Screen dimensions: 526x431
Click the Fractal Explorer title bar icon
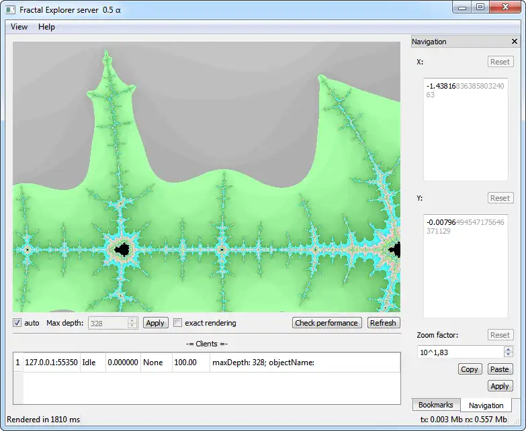[x=10, y=9]
